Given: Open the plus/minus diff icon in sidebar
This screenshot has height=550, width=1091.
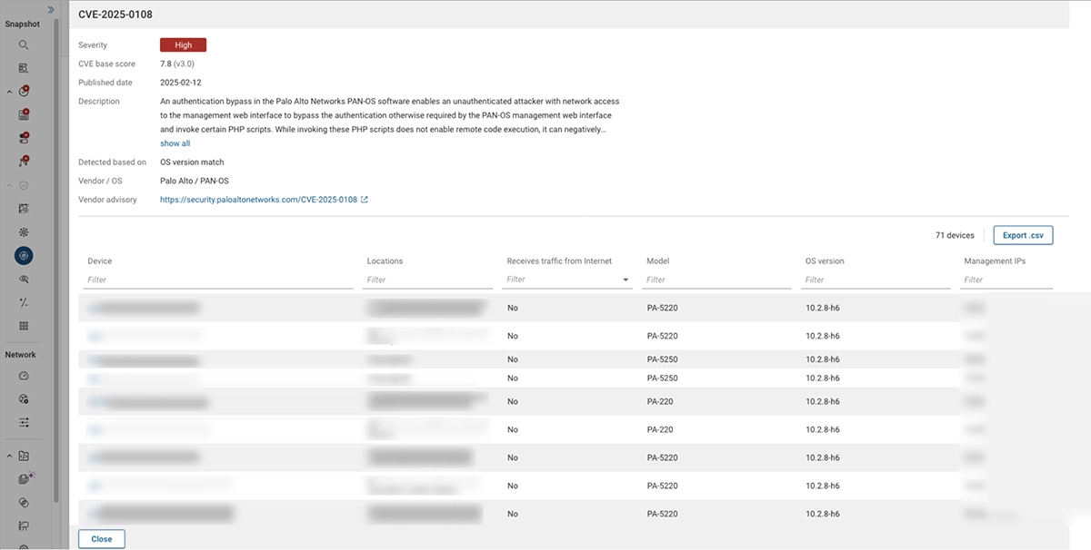Looking at the screenshot, I should click(x=24, y=303).
